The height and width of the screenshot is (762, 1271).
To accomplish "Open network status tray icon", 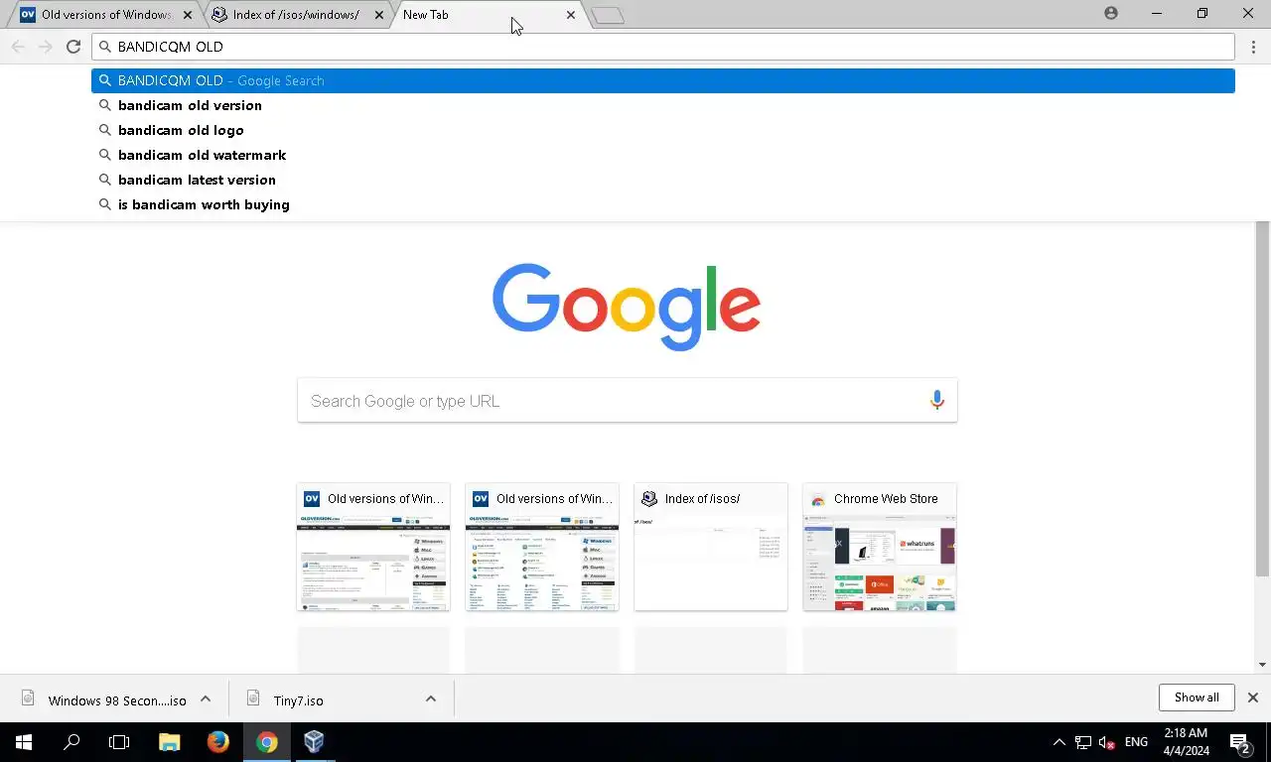I will point(1083,742).
